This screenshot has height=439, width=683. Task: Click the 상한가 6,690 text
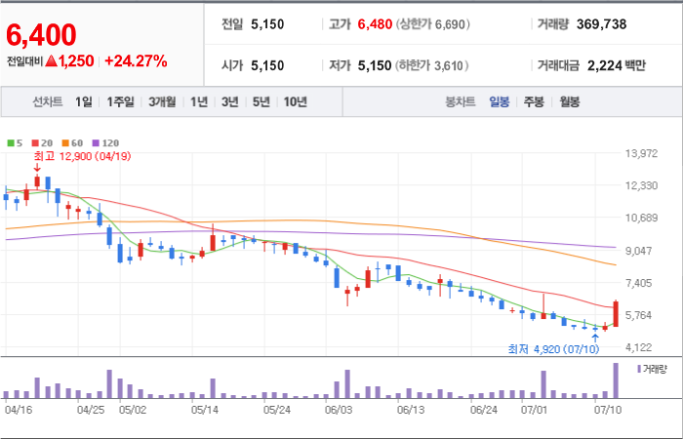[433, 24]
